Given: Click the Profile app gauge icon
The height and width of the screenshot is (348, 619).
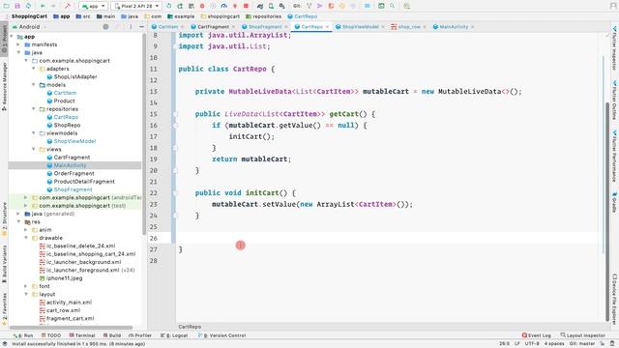Looking at the screenshot, I should tap(223, 6).
